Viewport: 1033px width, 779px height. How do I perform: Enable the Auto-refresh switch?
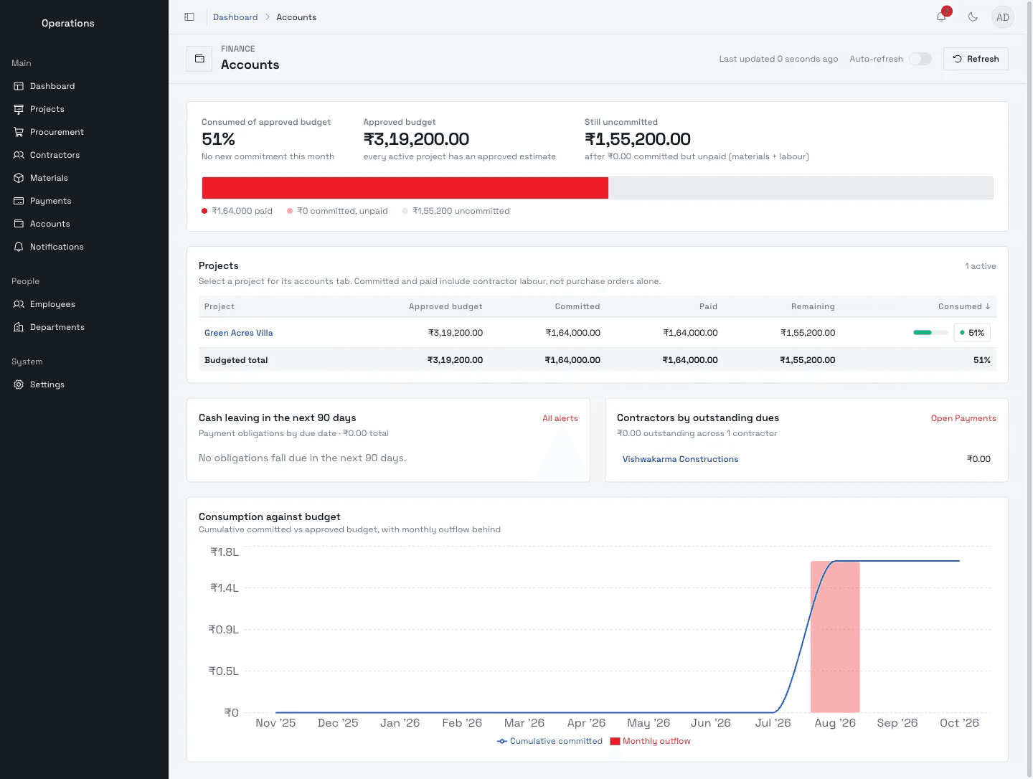pyautogui.click(x=920, y=59)
